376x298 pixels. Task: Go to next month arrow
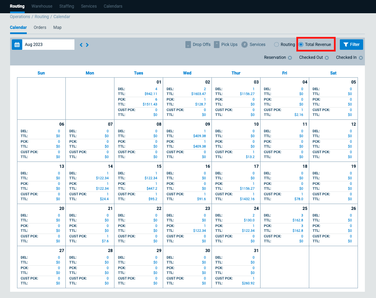[87, 45]
